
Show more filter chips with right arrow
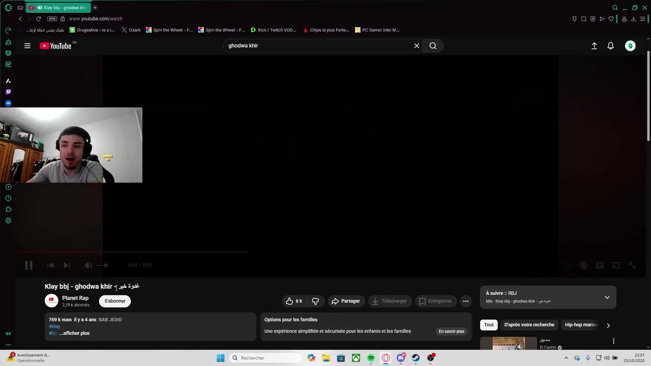tap(608, 325)
